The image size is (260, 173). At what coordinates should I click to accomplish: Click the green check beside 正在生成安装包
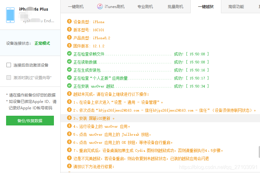coord(69,69)
